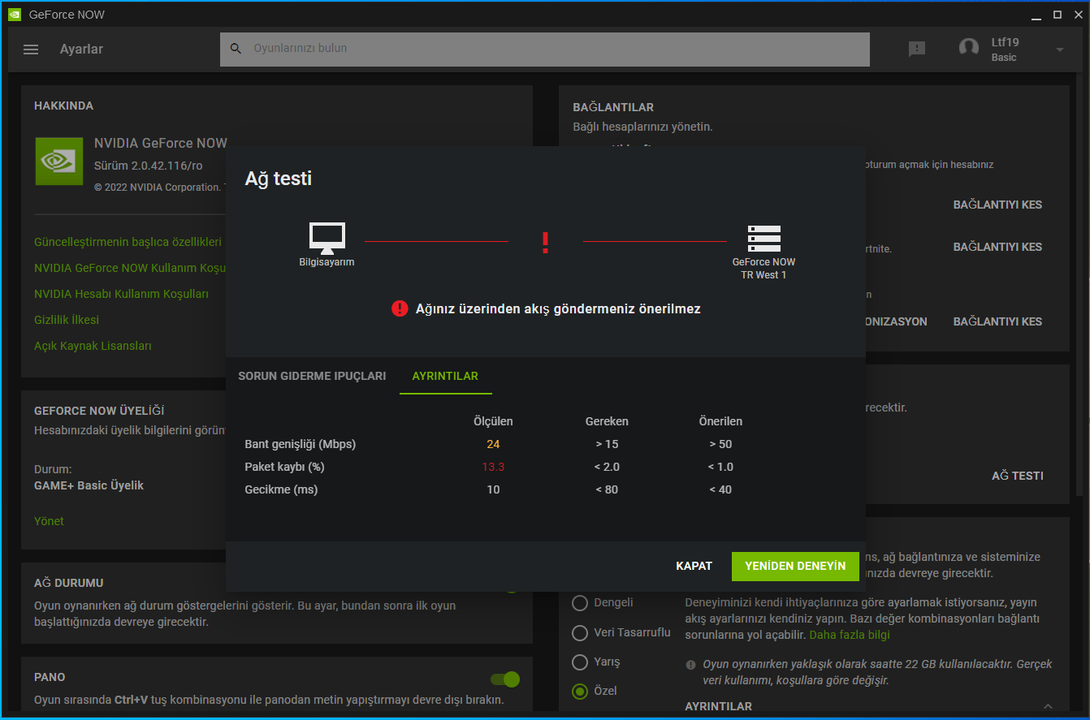Click the red exclamation mark between connection lines

[x=546, y=242]
